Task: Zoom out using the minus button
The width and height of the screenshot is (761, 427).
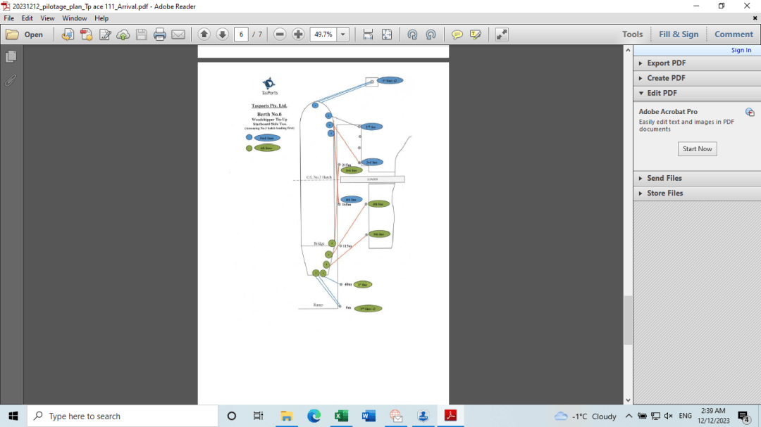Action: tap(280, 34)
